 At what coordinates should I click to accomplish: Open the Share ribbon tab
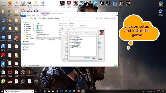[33, 16]
